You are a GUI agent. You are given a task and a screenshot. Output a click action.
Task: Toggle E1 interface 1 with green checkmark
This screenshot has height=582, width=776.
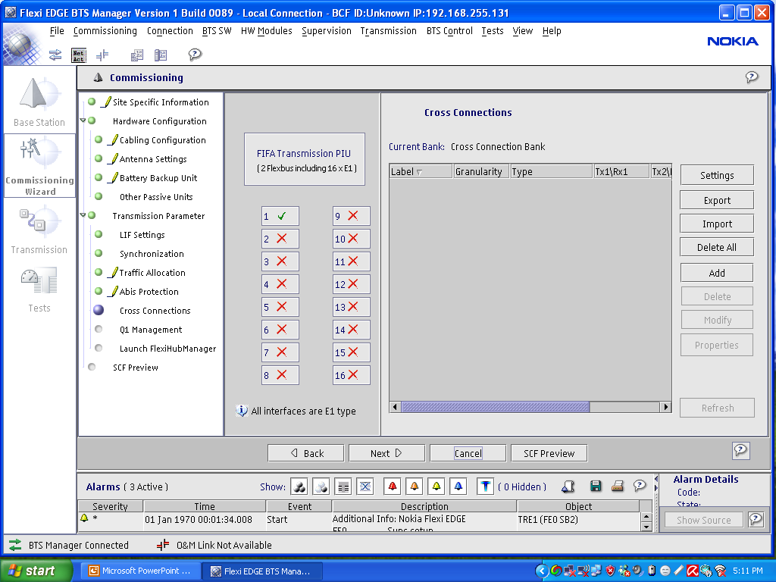tap(280, 216)
